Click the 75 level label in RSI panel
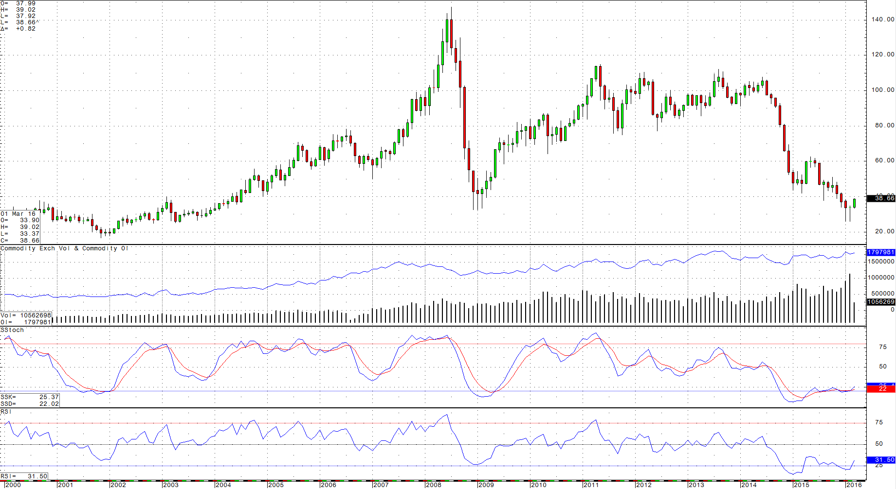Screen dimensions: 896x489 (x=879, y=422)
